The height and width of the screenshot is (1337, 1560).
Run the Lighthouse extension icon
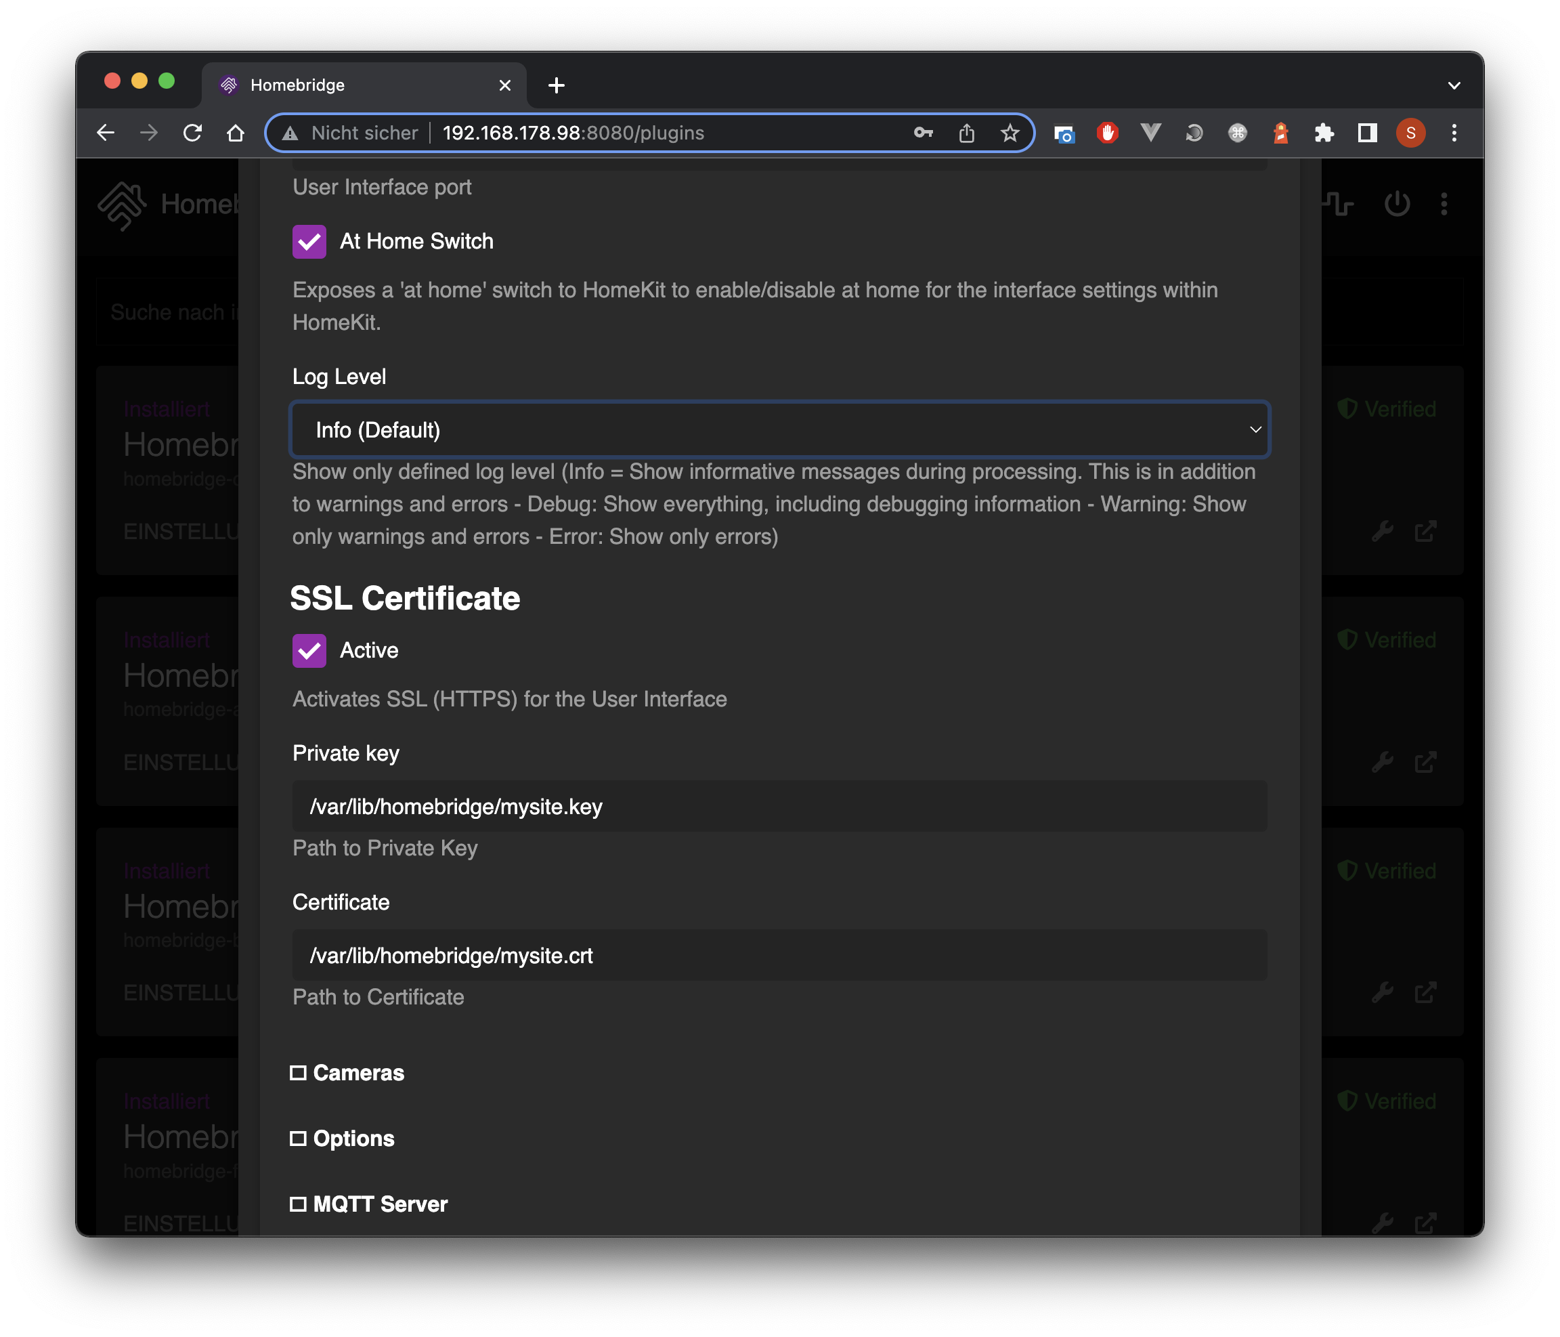point(1280,133)
